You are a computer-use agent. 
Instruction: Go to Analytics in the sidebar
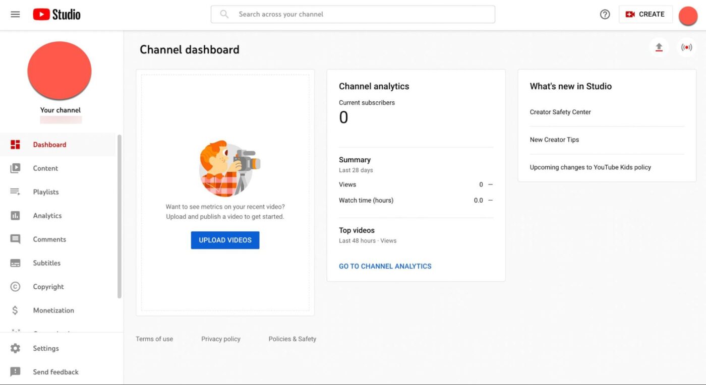click(47, 216)
